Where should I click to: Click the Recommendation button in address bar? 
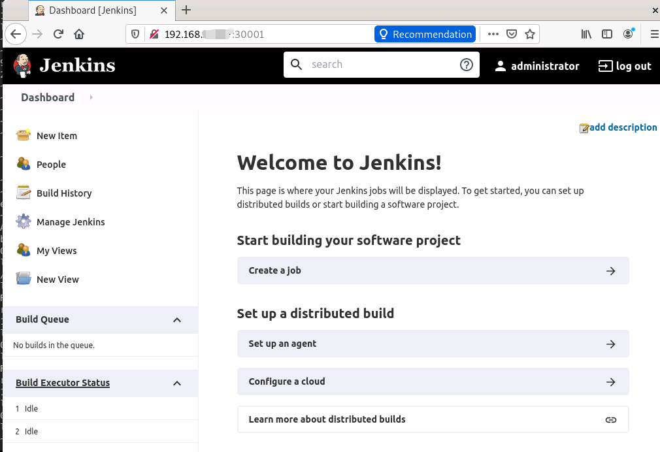[425, 34]
